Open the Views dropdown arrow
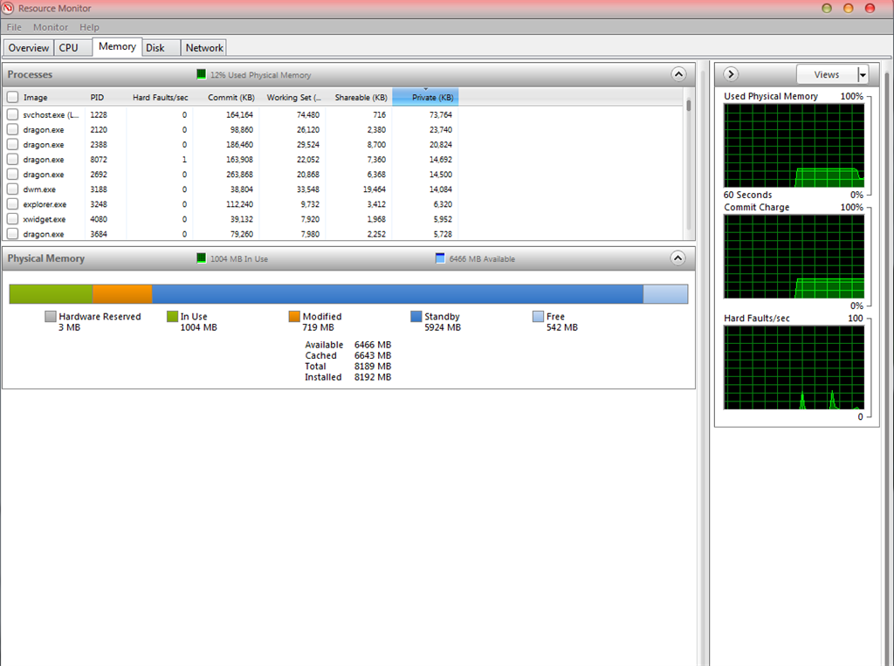The height and width of the screenshot is (666, 894). click(x=863, y=75)
